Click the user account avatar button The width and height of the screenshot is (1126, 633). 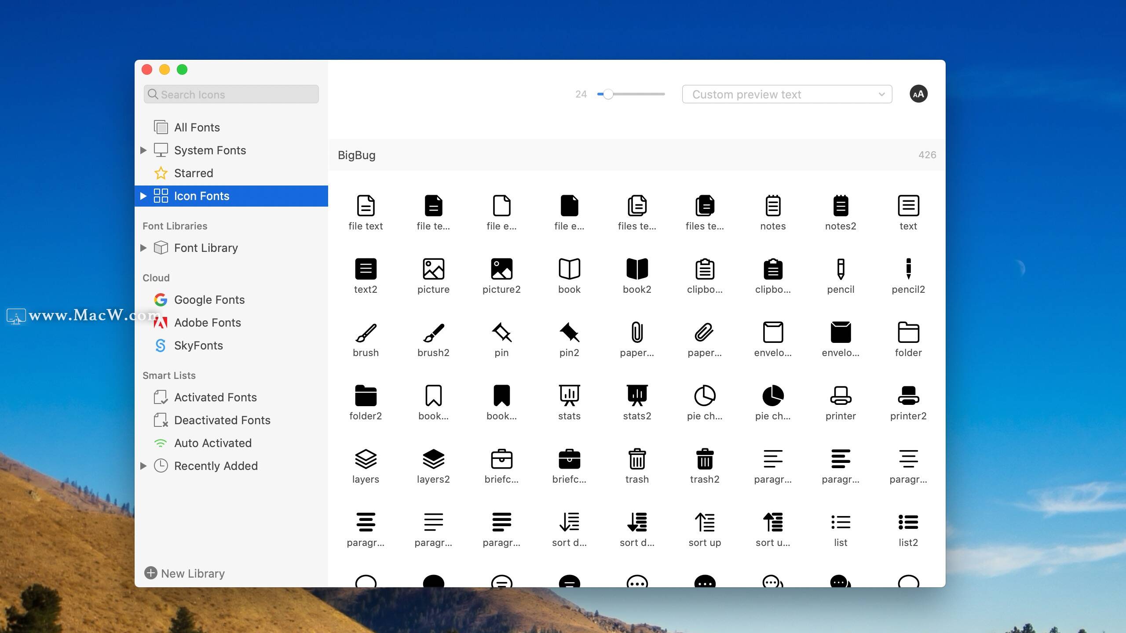[x=919, y=95]
